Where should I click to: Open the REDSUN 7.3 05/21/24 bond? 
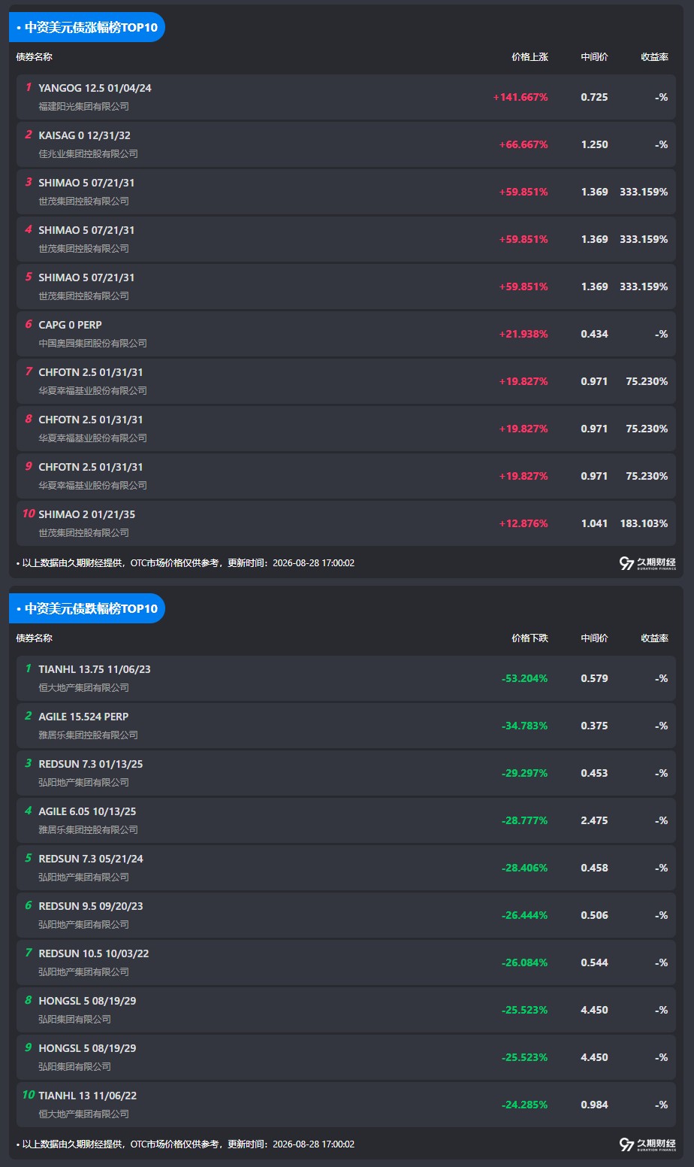346,868
